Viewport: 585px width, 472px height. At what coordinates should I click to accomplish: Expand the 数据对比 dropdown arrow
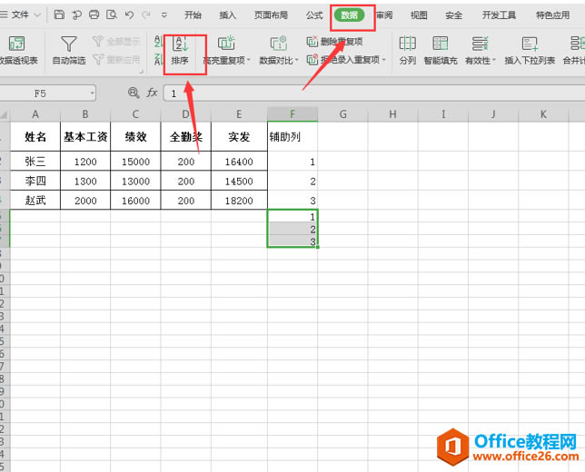click(x=297, y=61)
